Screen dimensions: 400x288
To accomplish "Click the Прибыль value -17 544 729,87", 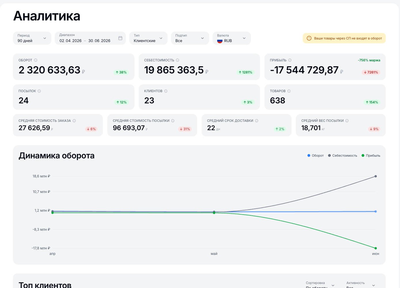I will (x=304, y=70).
